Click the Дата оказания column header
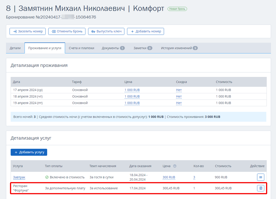 coord(140,166)
